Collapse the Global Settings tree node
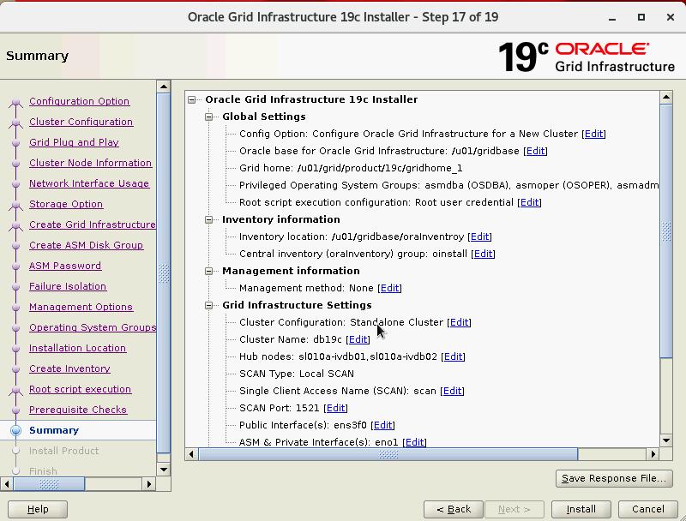 point(208,117)
